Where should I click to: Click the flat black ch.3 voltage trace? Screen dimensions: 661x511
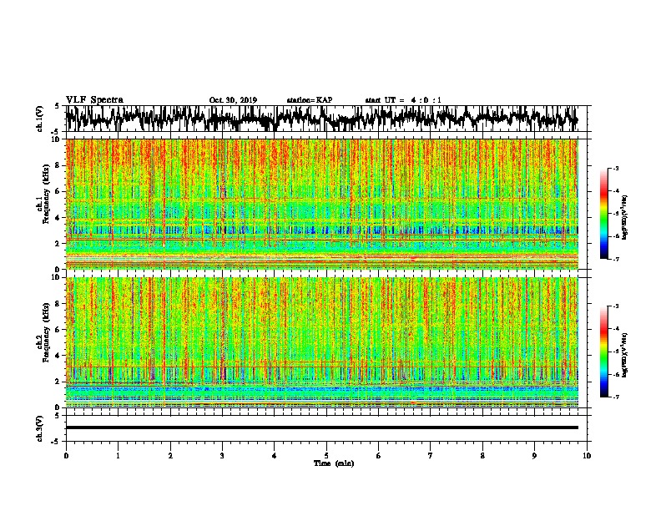(321, 428)
